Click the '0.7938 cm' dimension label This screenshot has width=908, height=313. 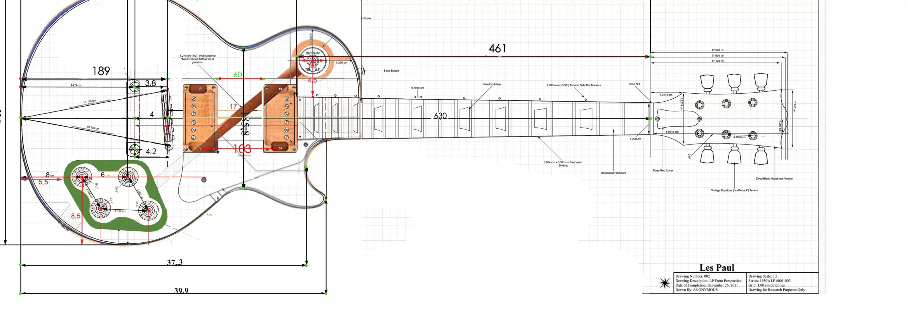click(418, 88)
